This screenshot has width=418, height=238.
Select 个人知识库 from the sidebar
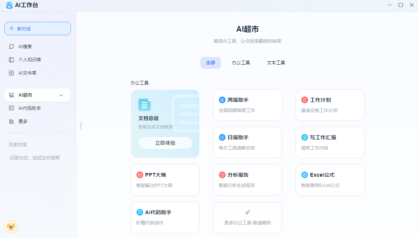pyautogui.click(x=28, y=59)
